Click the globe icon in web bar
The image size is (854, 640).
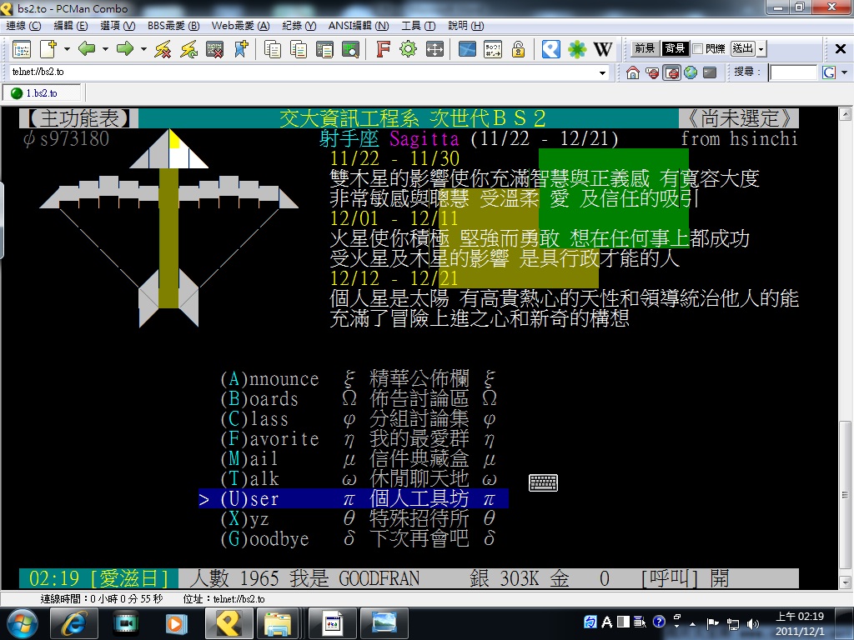click(691, 72)
